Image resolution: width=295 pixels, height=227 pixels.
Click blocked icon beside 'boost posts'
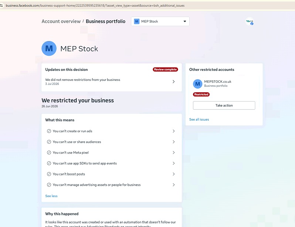tap(49, 174)
